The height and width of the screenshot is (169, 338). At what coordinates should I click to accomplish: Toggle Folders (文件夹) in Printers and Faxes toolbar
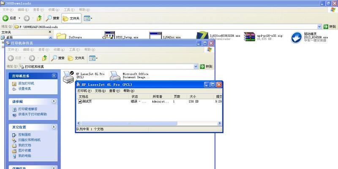[76, 58]
